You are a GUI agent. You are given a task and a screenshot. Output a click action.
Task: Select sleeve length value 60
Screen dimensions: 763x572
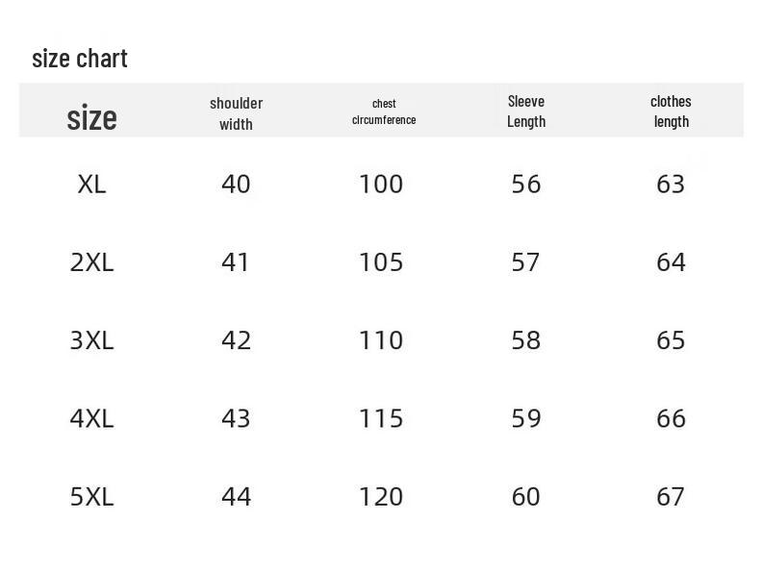pos(525,496)
